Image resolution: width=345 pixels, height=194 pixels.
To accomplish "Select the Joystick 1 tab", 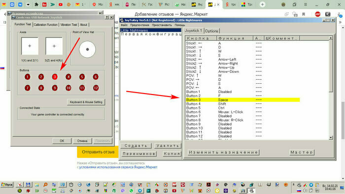I will pyautogui.click(x=193, y=31).
